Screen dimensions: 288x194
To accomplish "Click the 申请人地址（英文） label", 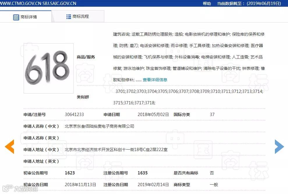I will click(41, 161).
